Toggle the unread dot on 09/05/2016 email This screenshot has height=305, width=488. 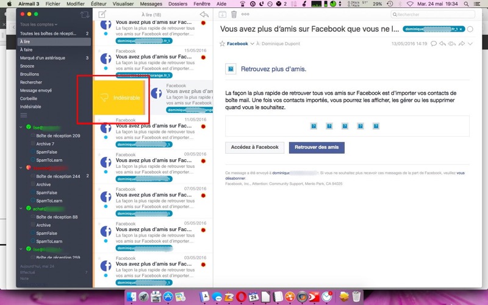[106, 172]
